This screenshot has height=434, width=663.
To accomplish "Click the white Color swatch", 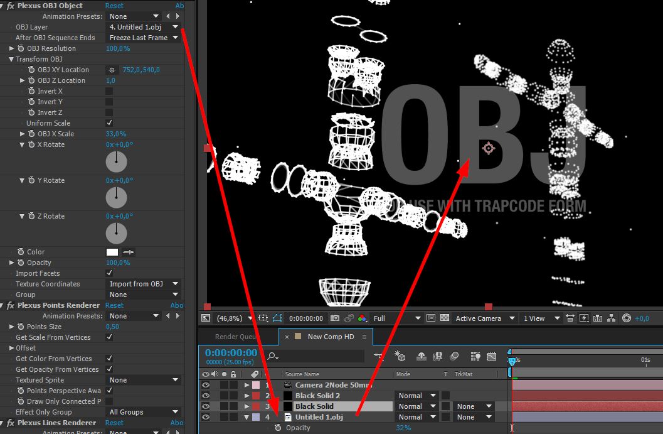I will click(112, 252).
